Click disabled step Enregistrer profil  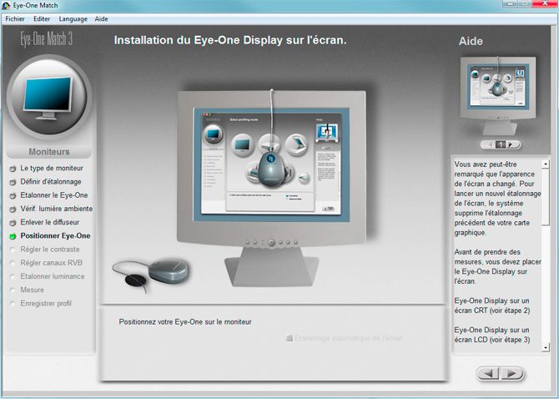click(46, 304)
